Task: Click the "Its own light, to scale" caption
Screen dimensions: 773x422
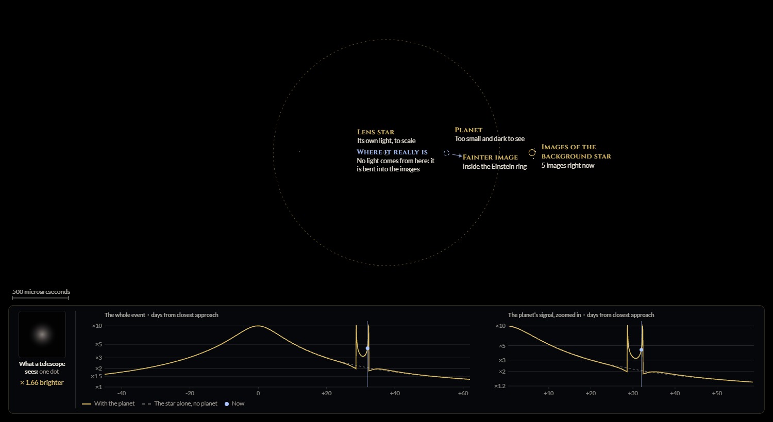Action: [x=386, y=140]
